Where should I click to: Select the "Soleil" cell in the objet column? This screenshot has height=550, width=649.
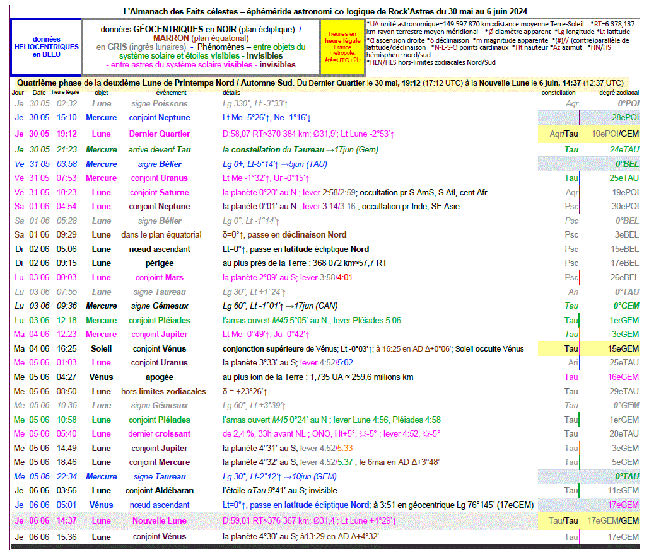102,348
